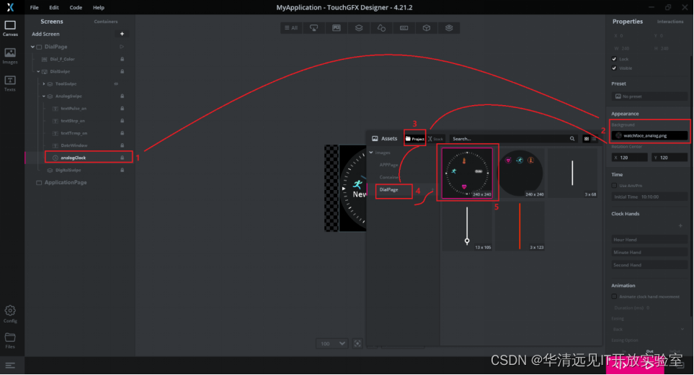Open the button/interaction widgets group
The width and height of the screenshot is (694, 375).
(x=313, y=28)
